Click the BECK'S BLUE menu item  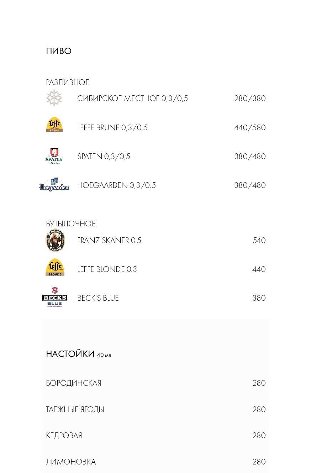98,298
